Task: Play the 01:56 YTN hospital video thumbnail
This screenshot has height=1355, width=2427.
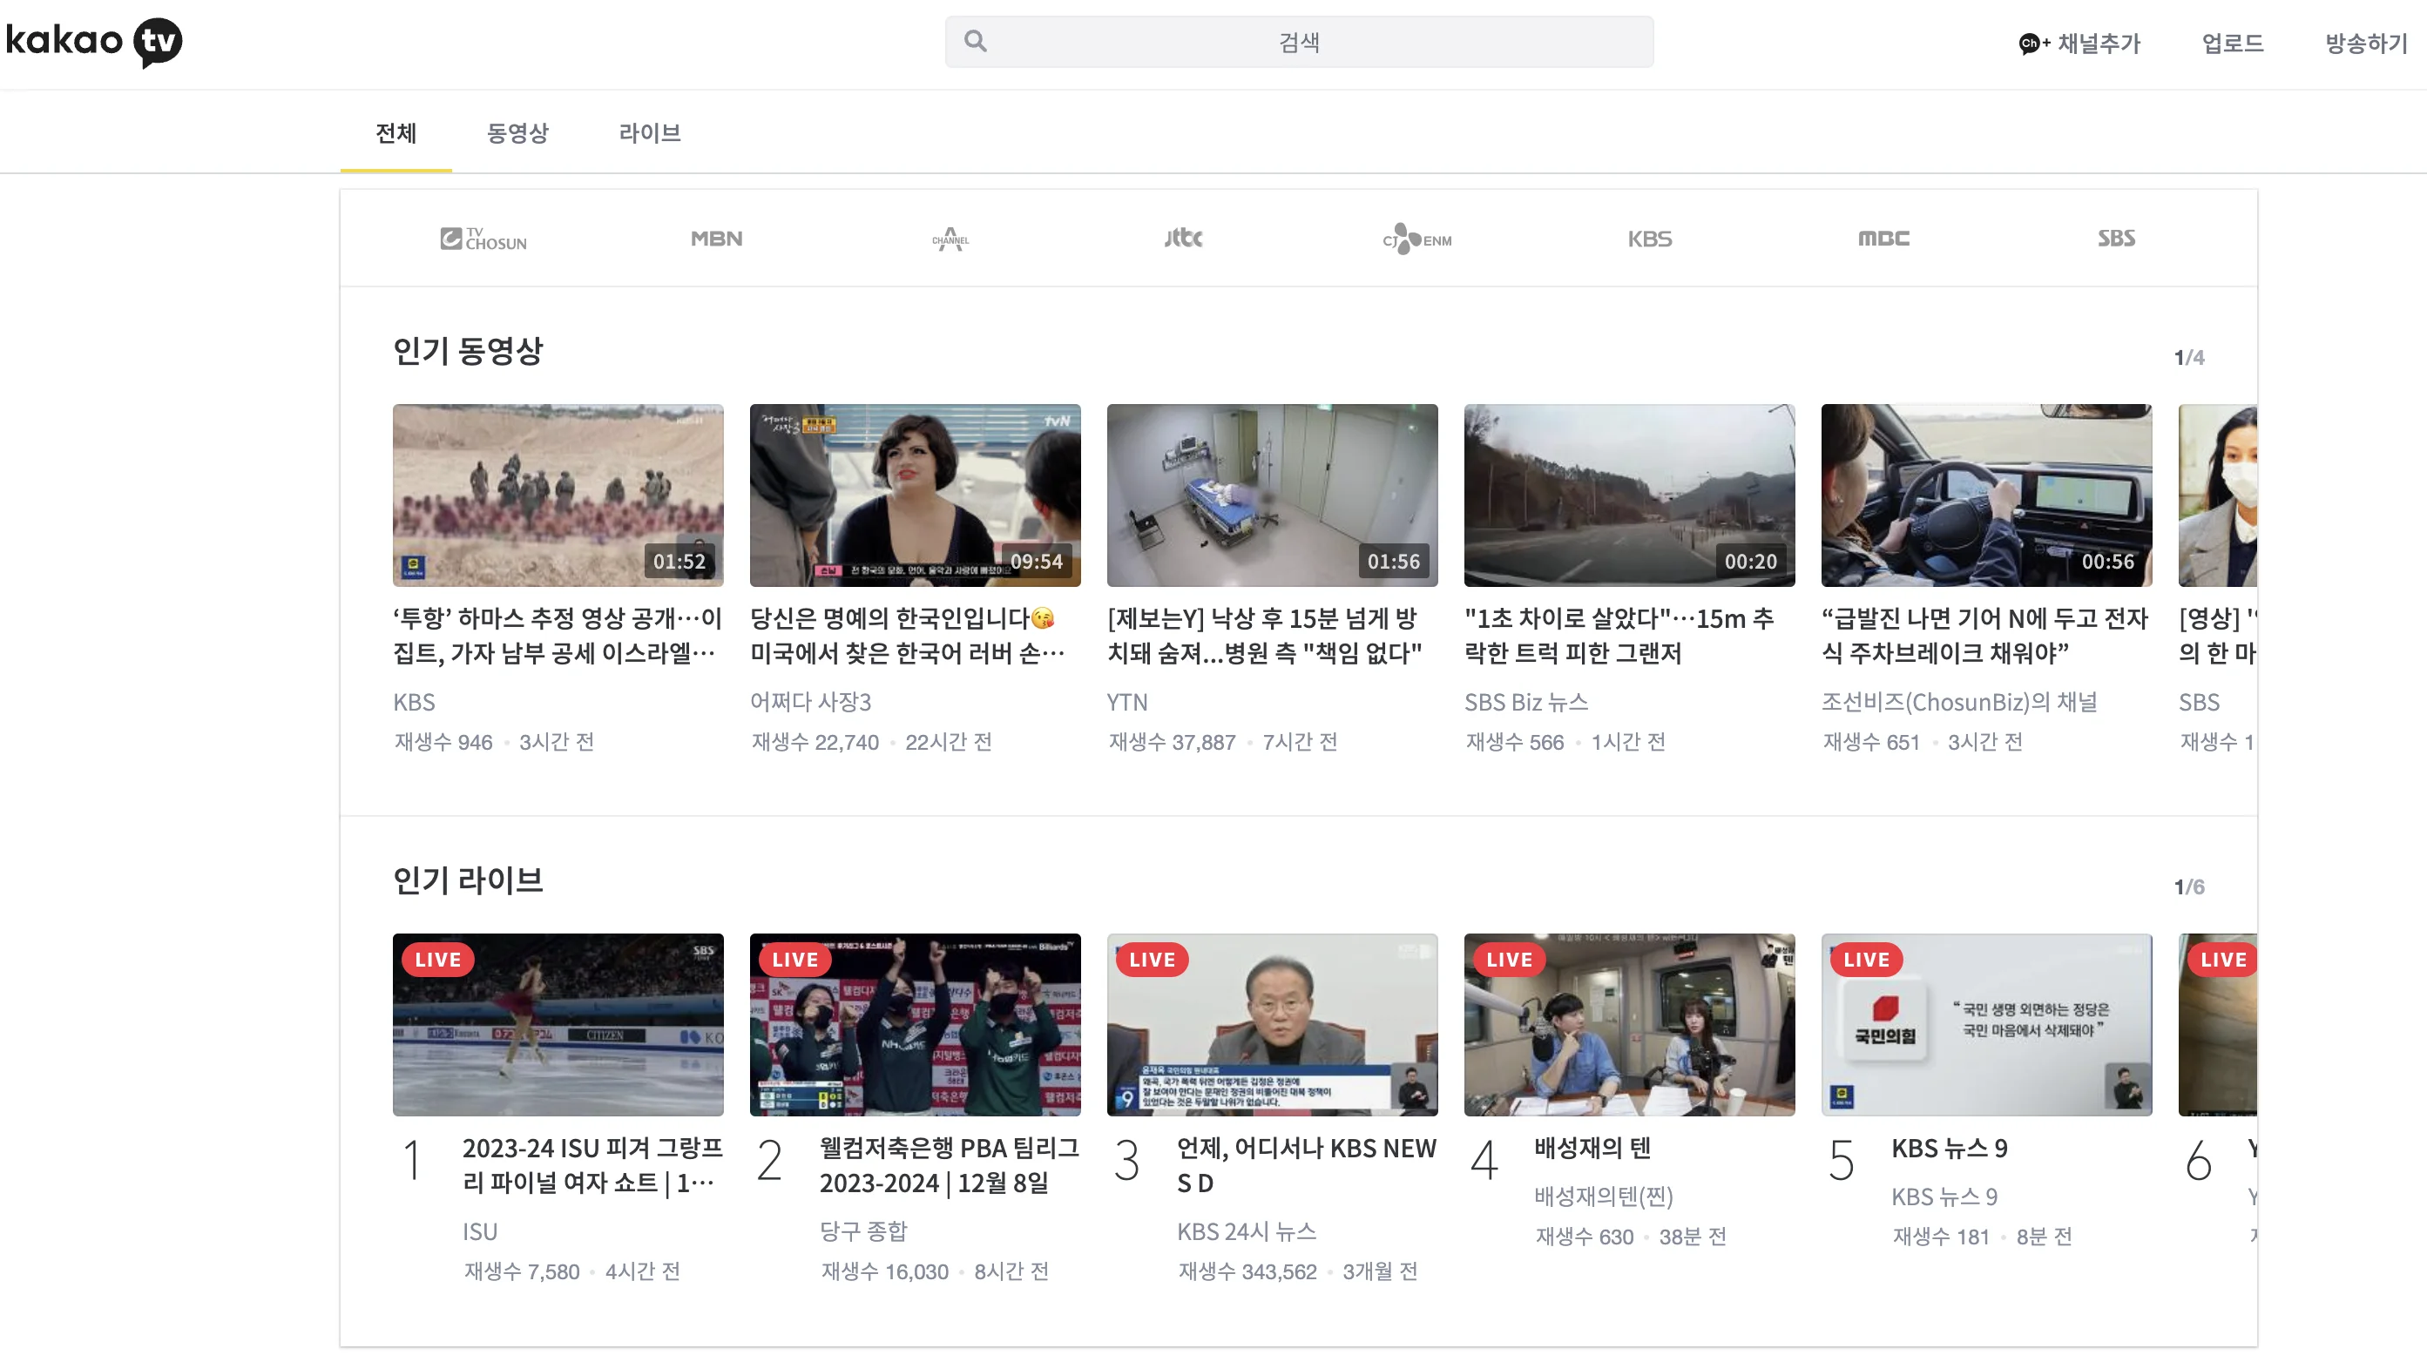Action: (1272, 495)
